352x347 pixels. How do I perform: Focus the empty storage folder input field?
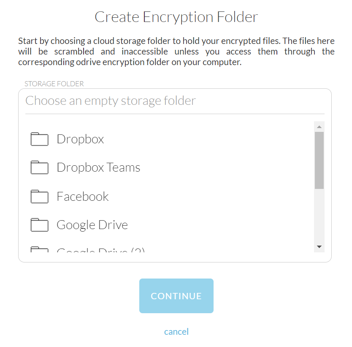(x=174, y=101)
